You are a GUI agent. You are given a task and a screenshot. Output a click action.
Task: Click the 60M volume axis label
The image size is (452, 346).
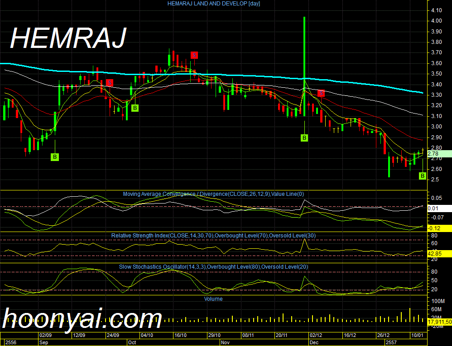437,309
